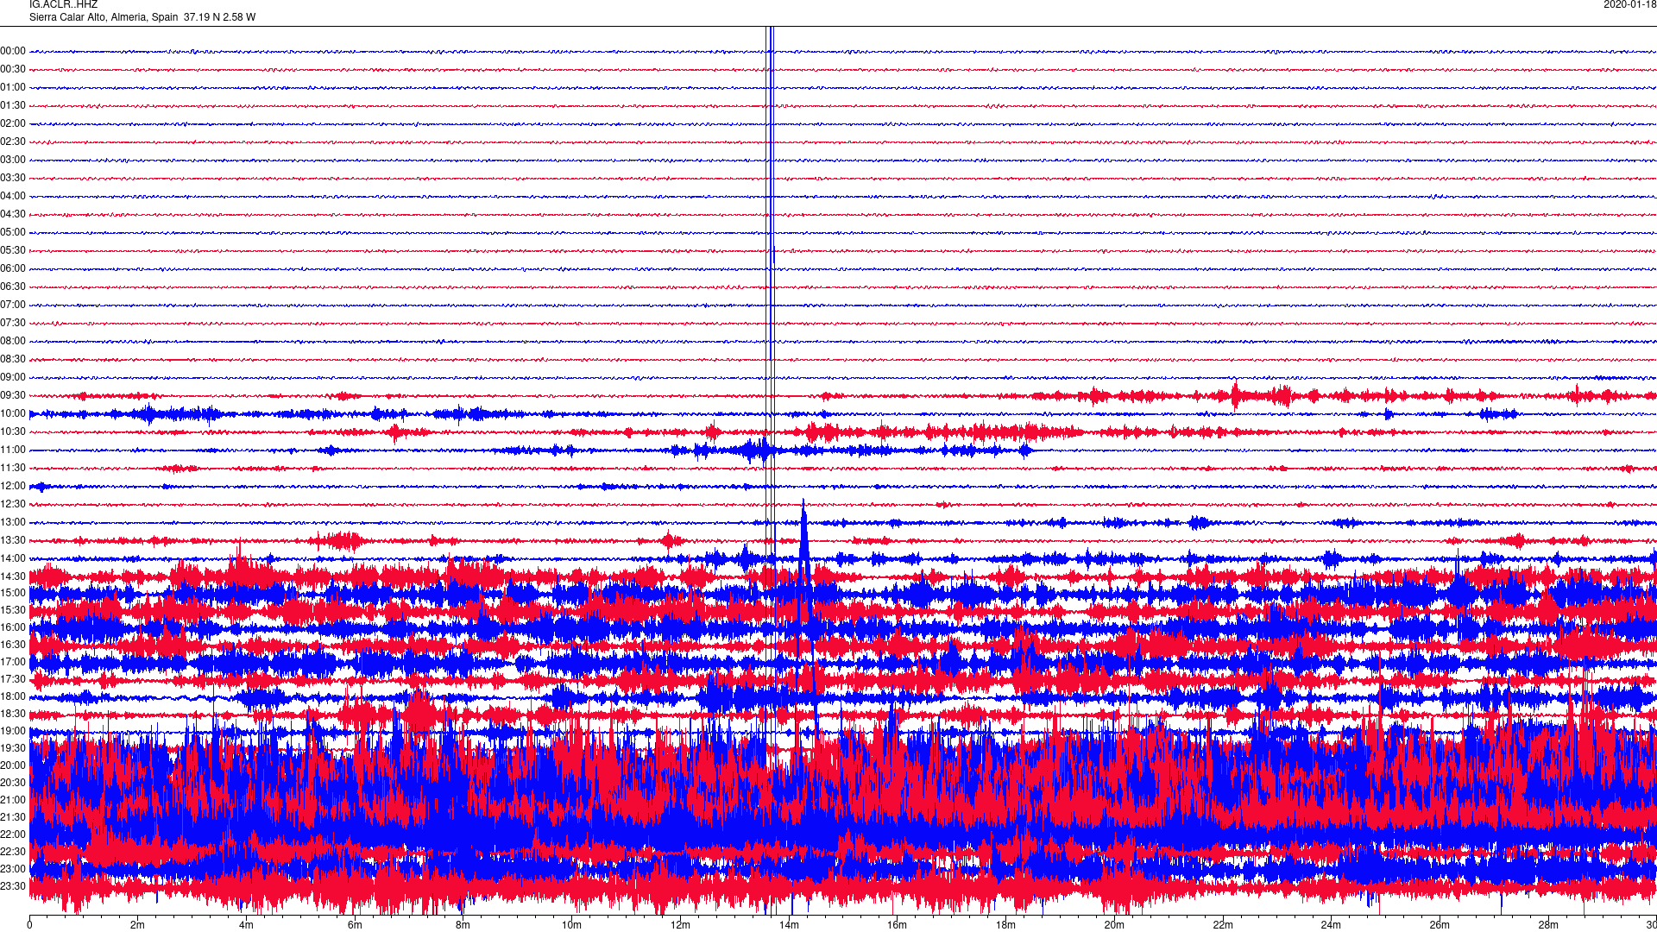Select the 06:30 trace time label
This screenshot has width=1657, height=932.
[x=13, y=287]
